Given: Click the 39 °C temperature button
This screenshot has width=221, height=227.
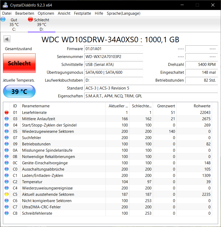Looking at the screenshot, I should click(x=19, y=91).
